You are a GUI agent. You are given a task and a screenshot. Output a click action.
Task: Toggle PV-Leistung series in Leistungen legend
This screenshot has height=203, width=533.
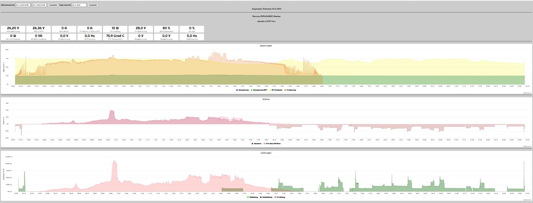click(280, 197)
